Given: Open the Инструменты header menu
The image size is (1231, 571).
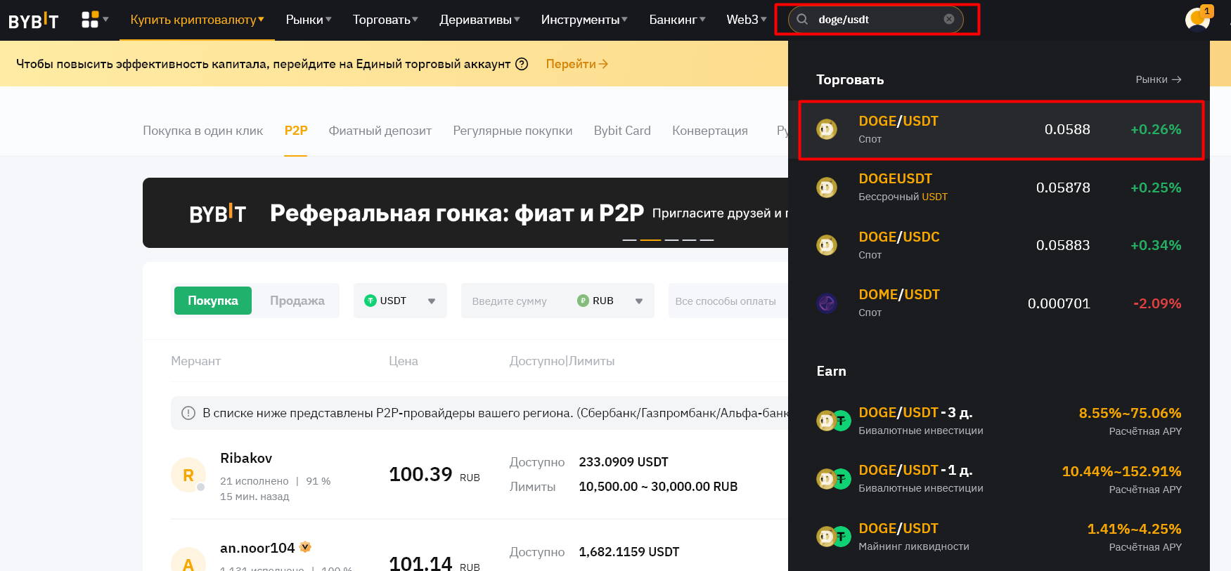Looking at the screenshot, I should [584, 20].
